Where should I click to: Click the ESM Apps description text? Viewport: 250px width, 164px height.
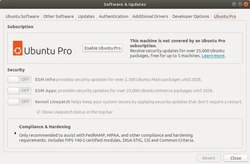point(124,91)
